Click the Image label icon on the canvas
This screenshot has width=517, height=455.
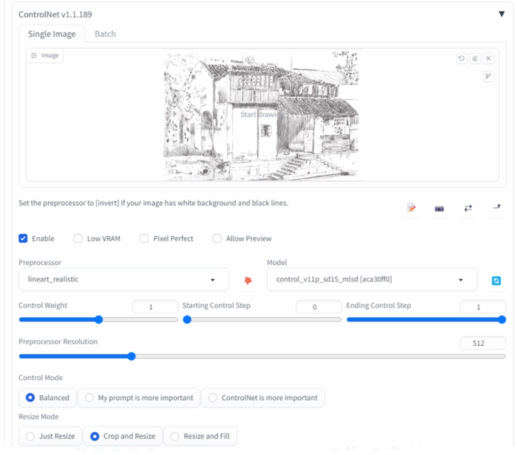(34, 56)
